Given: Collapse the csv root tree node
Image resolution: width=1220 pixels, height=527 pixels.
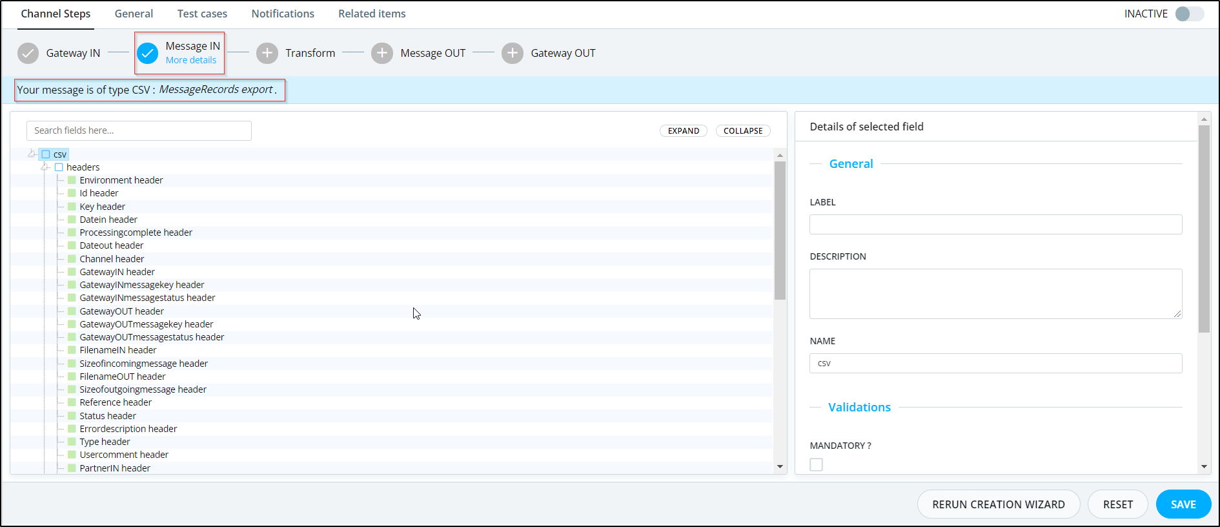Looking at the screenshot, I should click(32, 154).
